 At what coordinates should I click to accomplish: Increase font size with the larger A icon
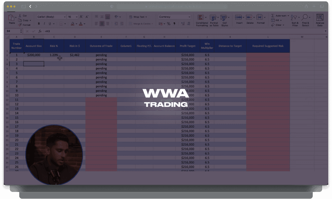tap(81, 17)
